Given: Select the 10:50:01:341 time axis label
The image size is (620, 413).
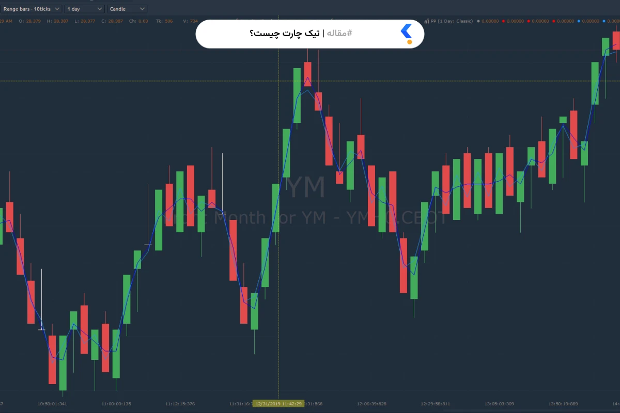Looking at the screenshot, I should (52, 404).
